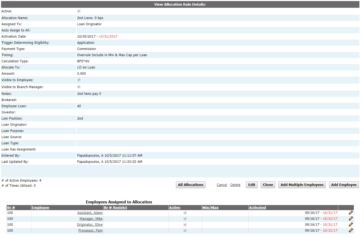Open employee Manager, Mike

[91, 219]
